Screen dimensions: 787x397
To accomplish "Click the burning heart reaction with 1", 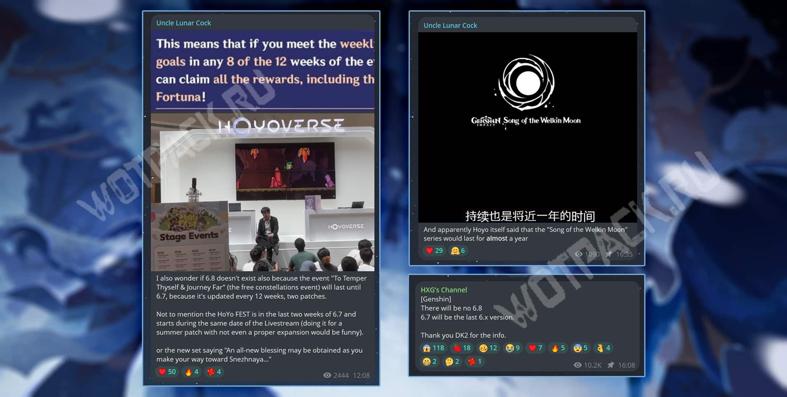I will pyautogui.click(x=475, y=362).
